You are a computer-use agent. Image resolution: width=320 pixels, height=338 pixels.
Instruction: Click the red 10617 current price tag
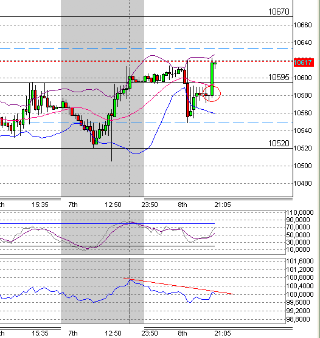tap(304, 63)
